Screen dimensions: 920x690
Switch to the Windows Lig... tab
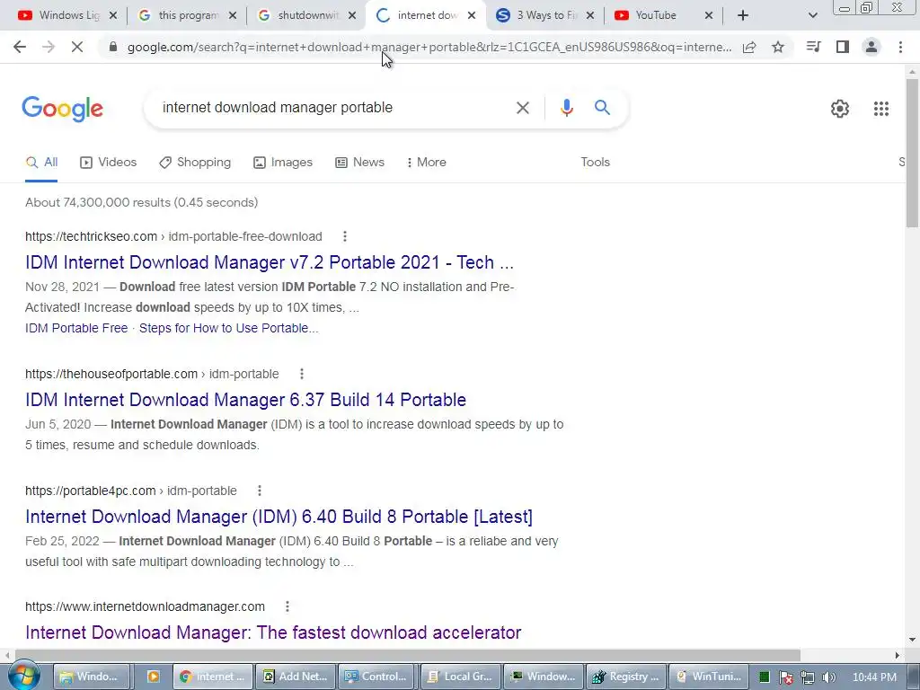(x=66, y=15)
